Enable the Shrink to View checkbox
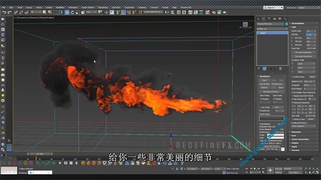The image size is (321, 180). [x=292, y=119]
